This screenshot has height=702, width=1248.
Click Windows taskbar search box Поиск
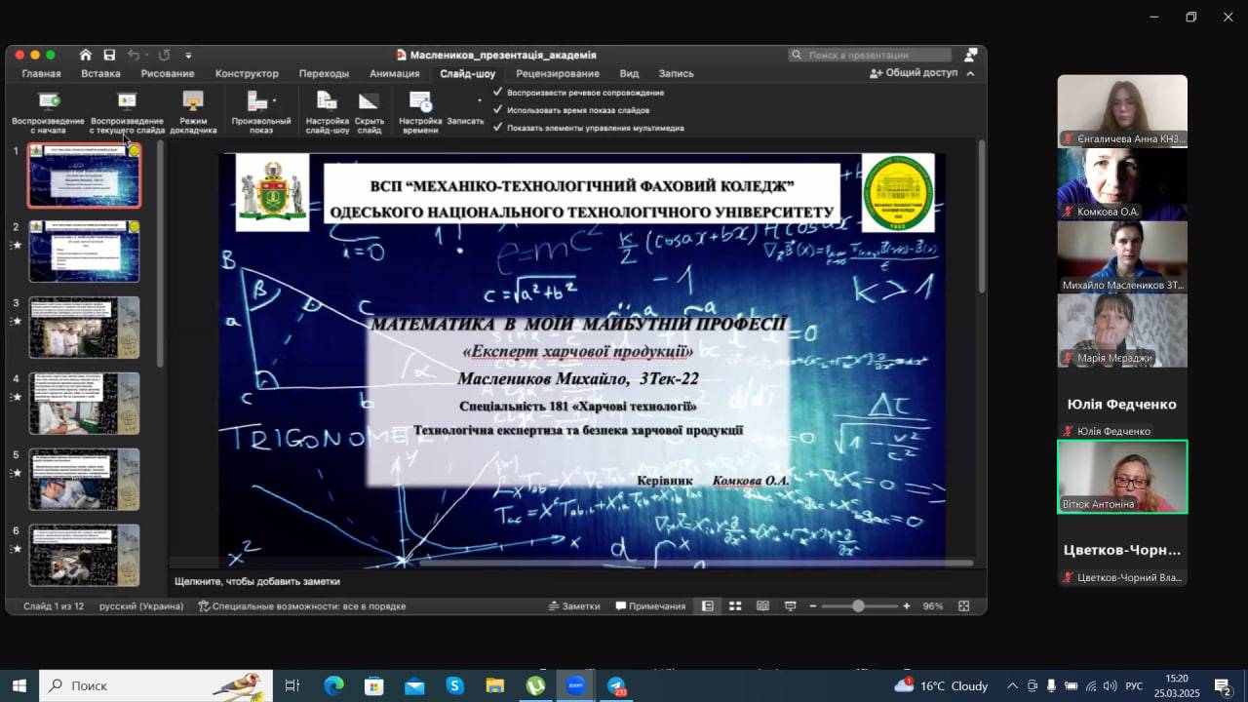[156, 685]
